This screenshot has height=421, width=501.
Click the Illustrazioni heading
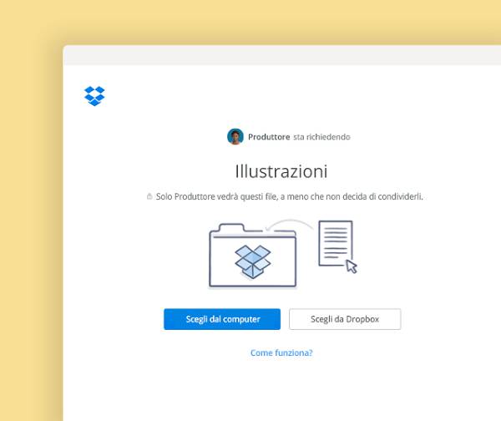(281, 171)
